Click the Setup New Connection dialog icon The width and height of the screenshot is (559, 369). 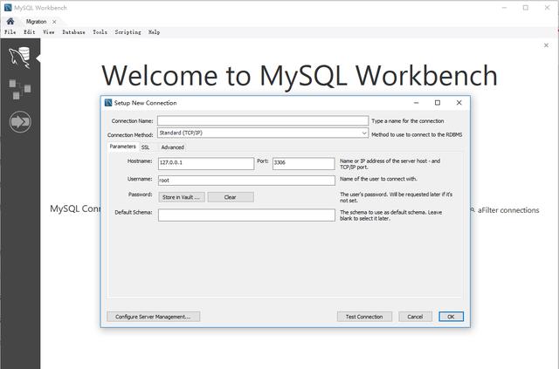[108, 103]
